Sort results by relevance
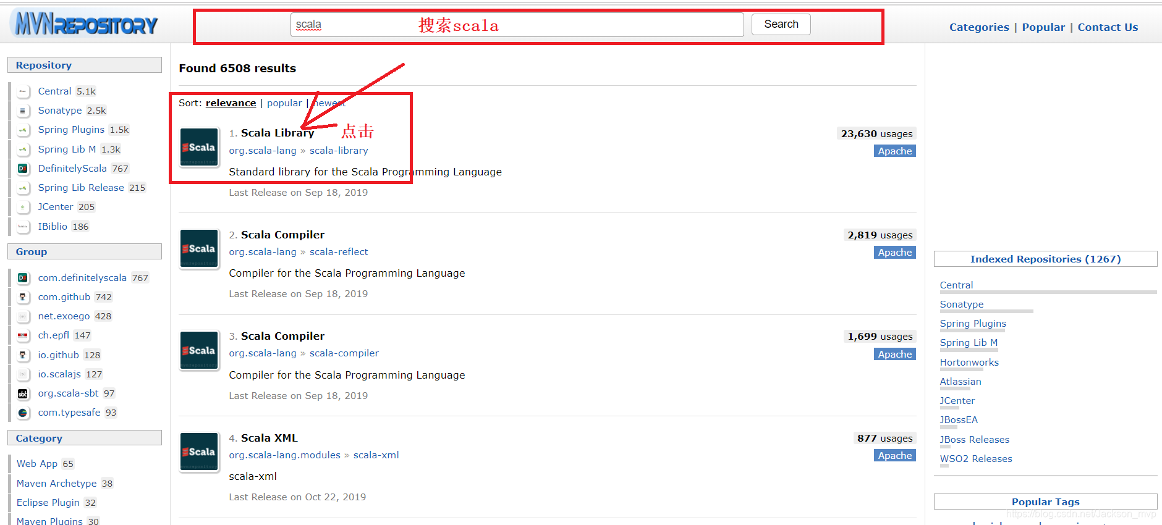The width and height of the screenshot is (1162, 525). click(231, 103)
